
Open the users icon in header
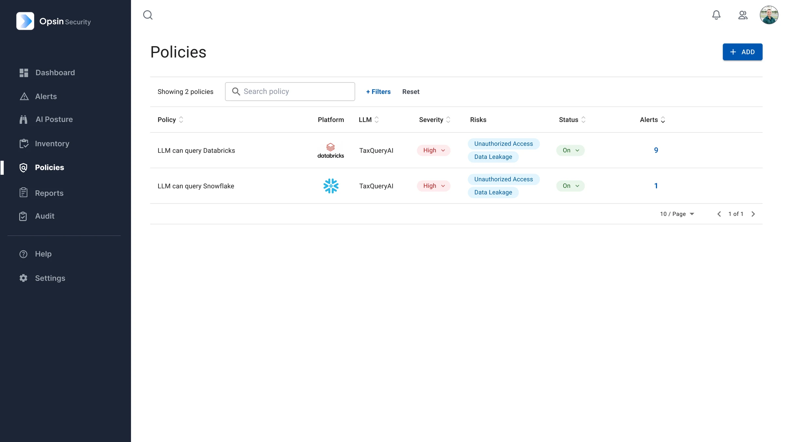coord(743,15)
